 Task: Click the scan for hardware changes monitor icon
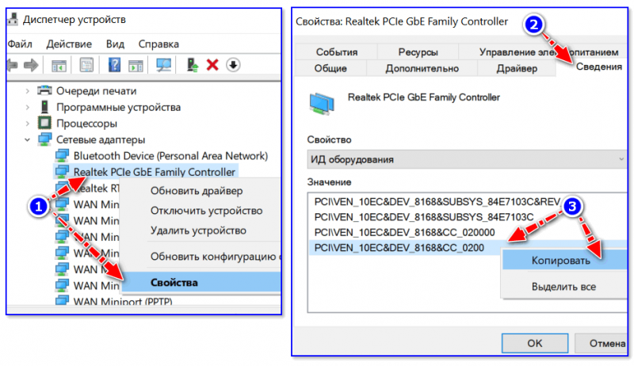(163, 65)
